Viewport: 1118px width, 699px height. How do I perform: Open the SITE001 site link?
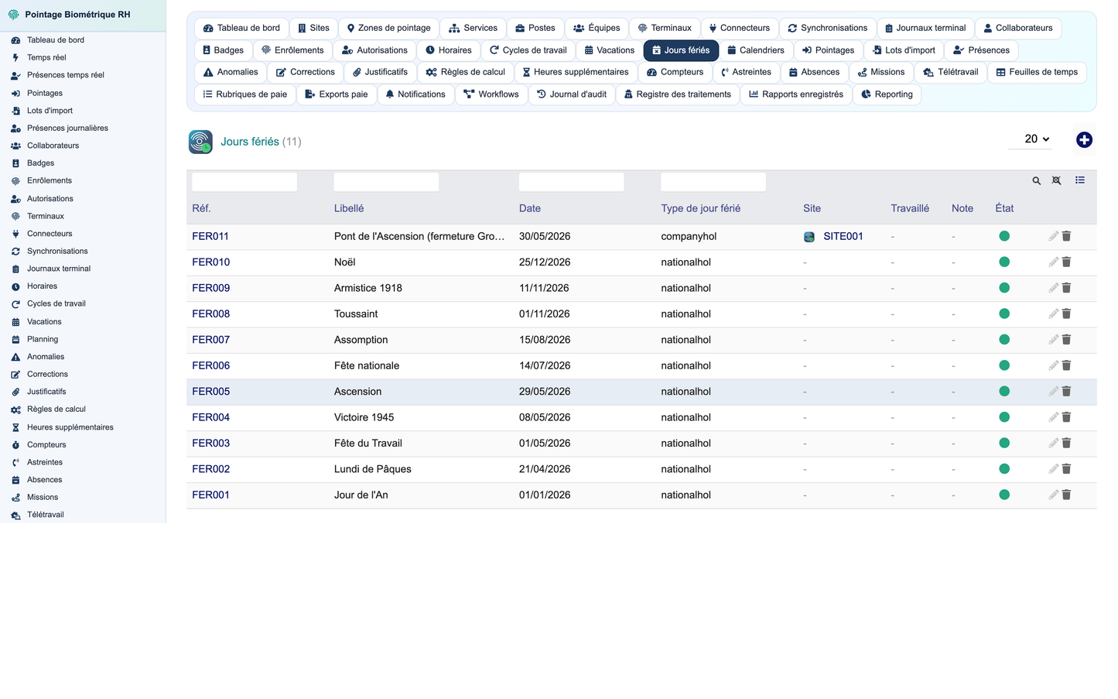point(843,236)
